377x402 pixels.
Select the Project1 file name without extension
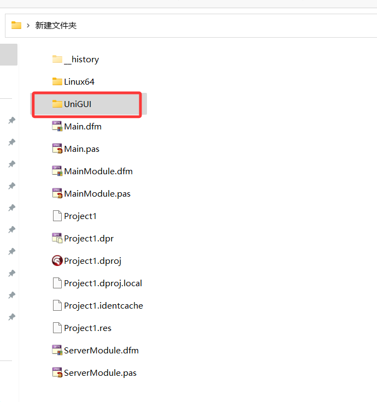click(80, 216)
